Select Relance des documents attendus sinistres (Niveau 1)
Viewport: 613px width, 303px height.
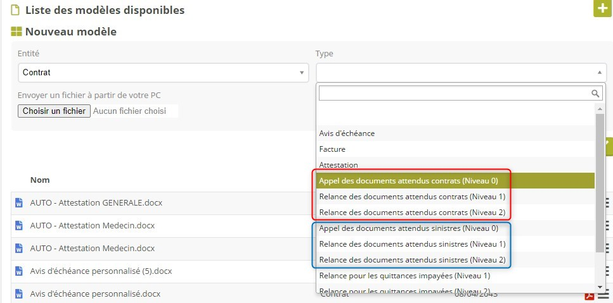[x=412, y=244]
